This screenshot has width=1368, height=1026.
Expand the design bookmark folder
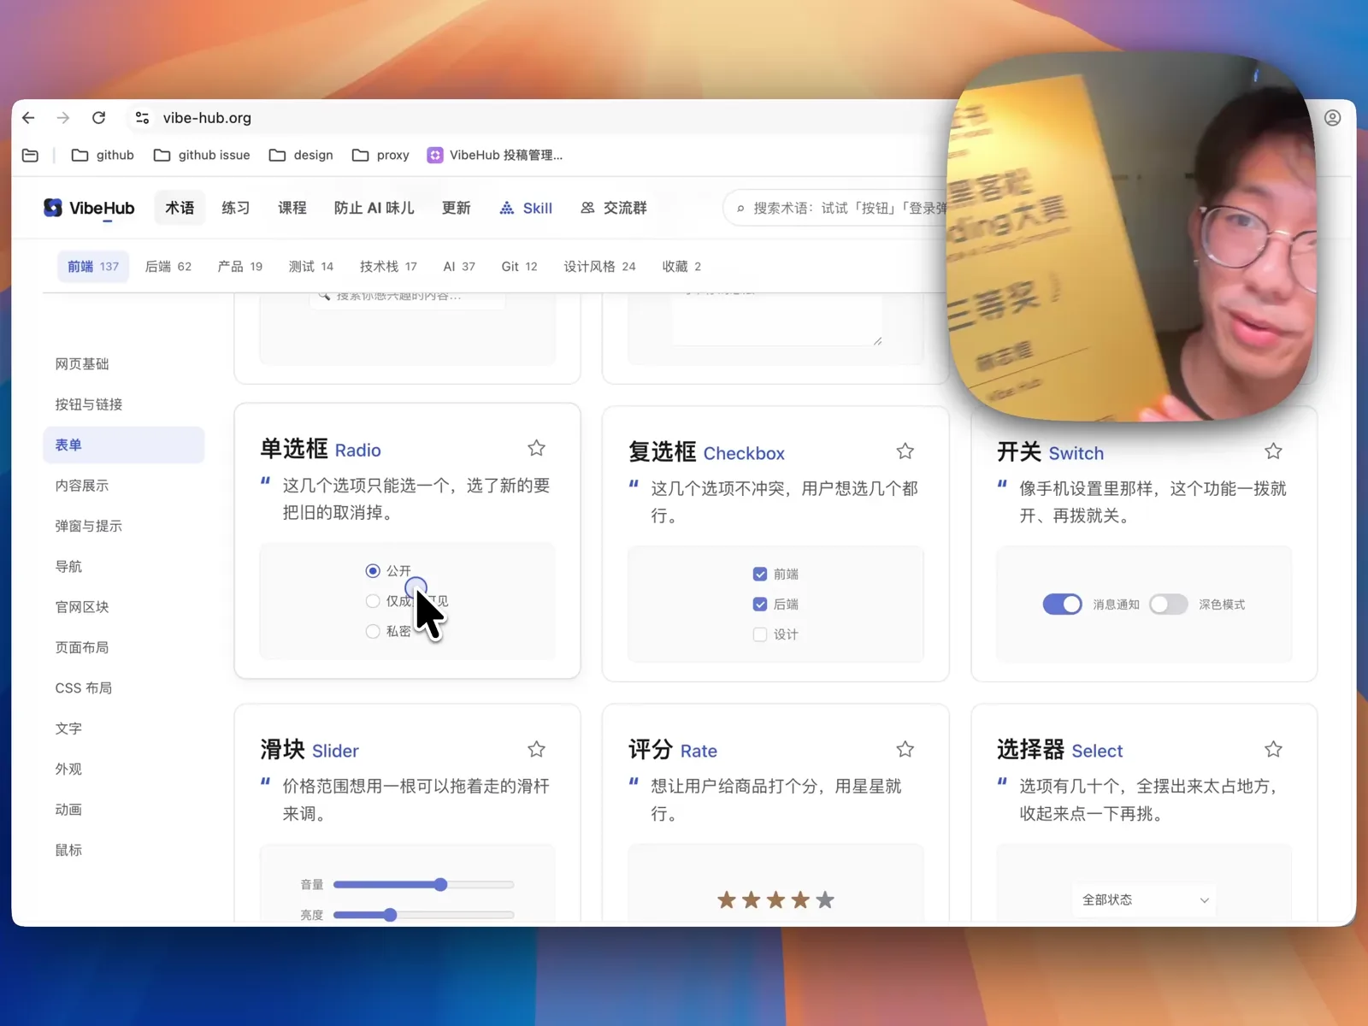tap(301, 155)
